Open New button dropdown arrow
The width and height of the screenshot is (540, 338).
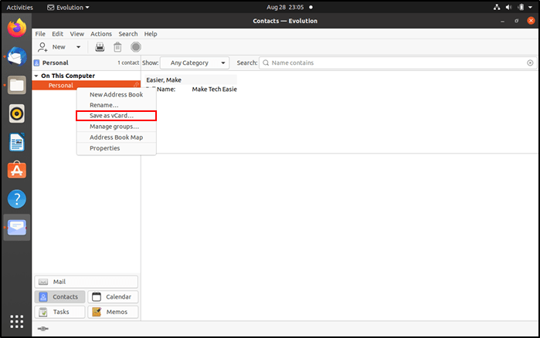coord(79,47)
